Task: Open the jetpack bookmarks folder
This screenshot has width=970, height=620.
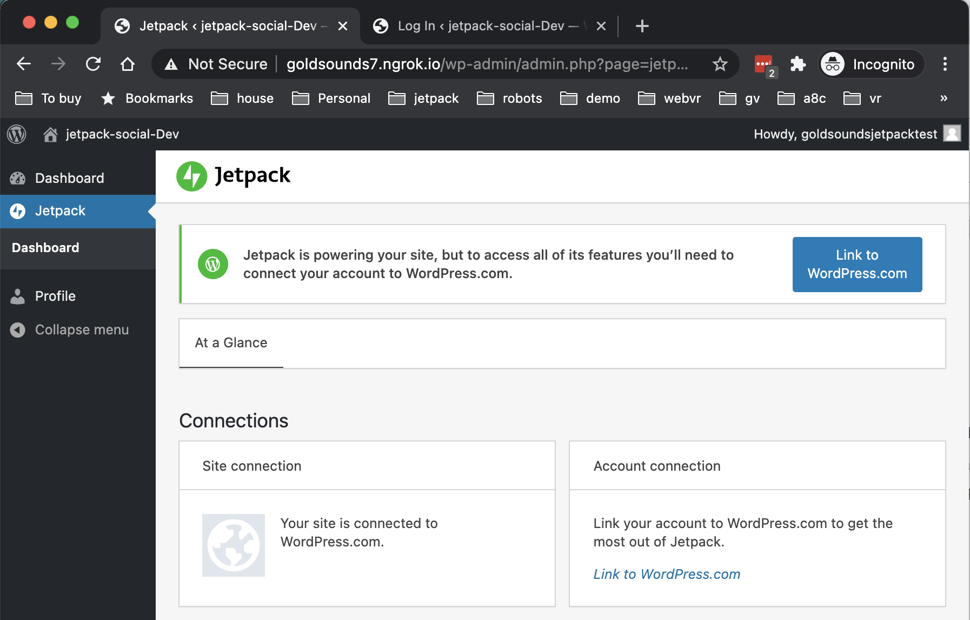Action: (x=423, y=98)
